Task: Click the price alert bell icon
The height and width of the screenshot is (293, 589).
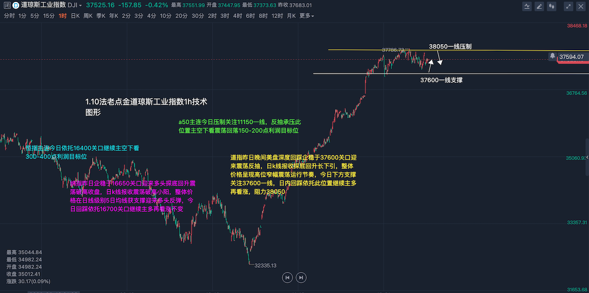Action: [x=552, y=56]
